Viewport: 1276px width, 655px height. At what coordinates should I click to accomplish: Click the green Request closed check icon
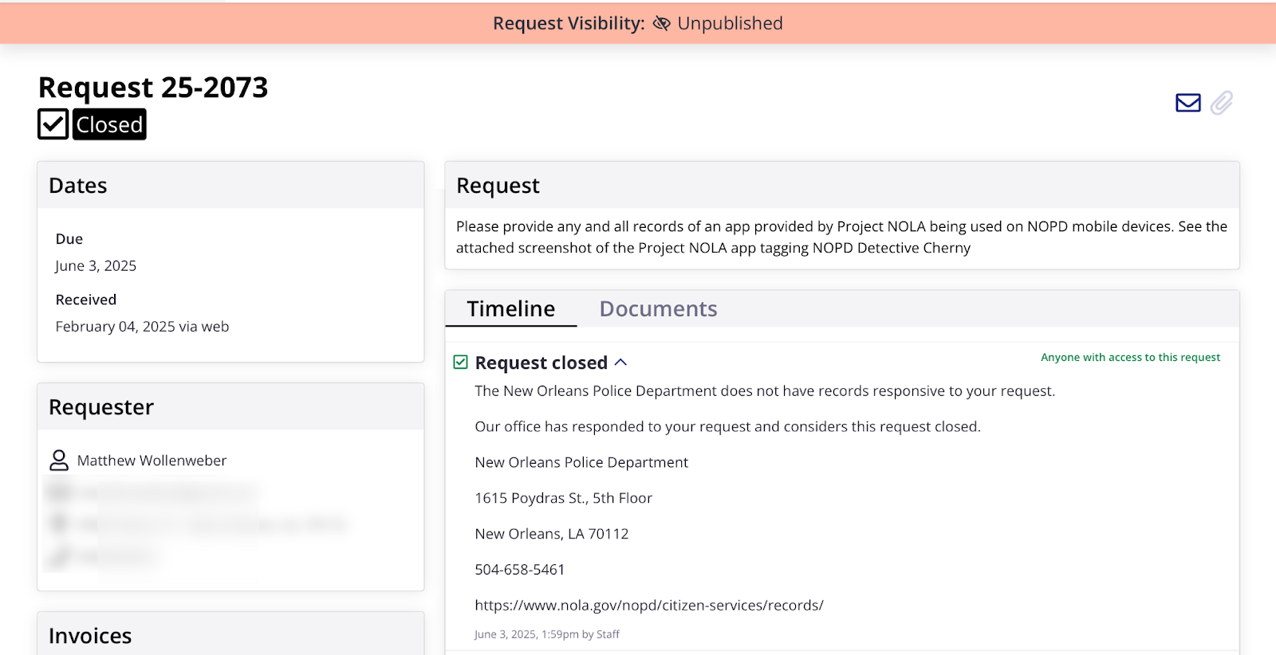460,363
